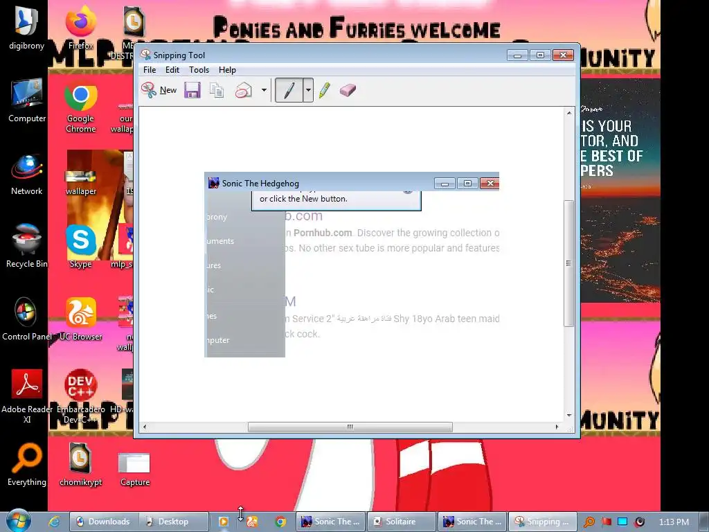Open the Edit menu in Snipping Tool

[172, 70]
